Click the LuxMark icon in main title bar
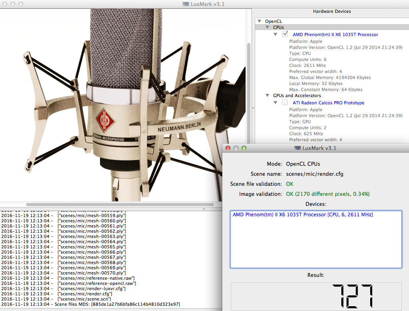This screenshot has width=409, height=311. pyautogui.click(x=186, y=4)
